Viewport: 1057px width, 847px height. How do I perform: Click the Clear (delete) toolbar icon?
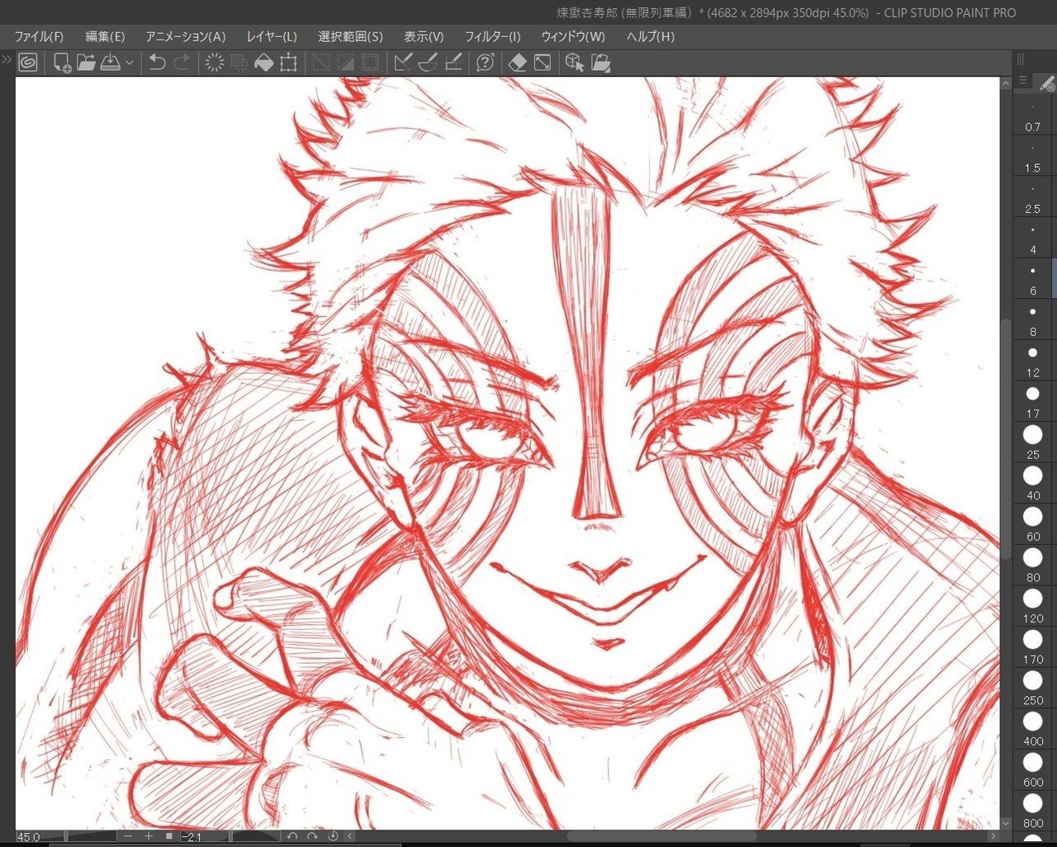(215, 63)
